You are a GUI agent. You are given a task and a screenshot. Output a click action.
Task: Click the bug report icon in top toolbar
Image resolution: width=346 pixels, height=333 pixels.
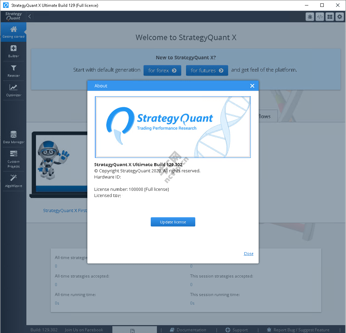tap(310, 16)
